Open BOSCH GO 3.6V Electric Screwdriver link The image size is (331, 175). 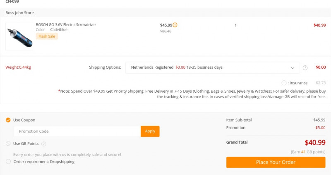(x=66, y=25)
